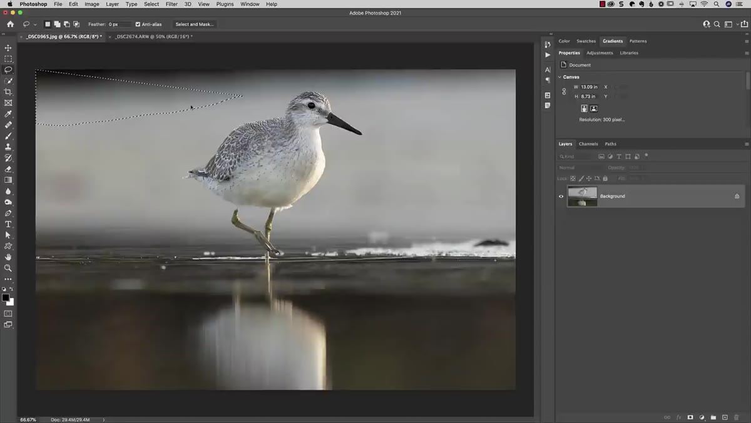This screenshot has height=423, width=751.
Task: Choose Intersect with selection mode
Action: pos(76,24)
